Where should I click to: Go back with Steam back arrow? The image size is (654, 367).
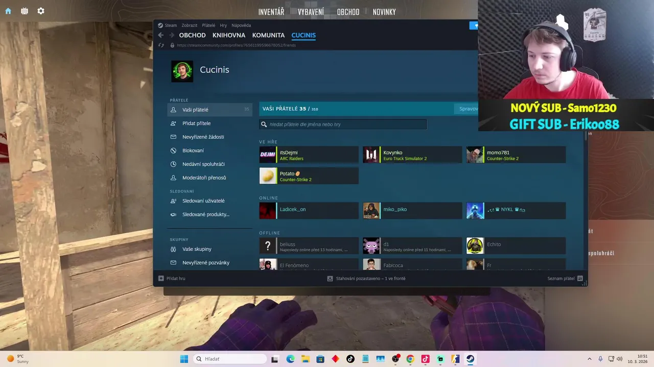[161, 35]
